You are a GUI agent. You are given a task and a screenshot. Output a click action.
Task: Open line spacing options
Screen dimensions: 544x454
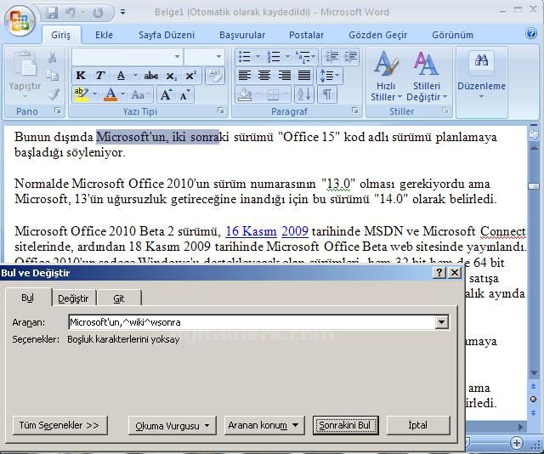click(x=330, y=76)
